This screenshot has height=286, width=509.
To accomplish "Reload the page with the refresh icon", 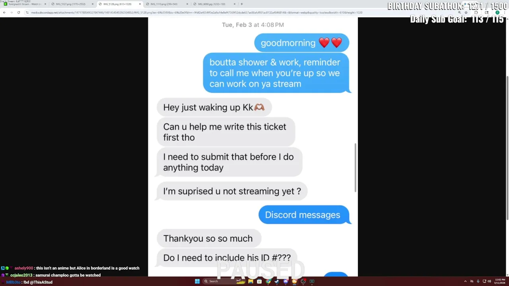I will pyautogui.click(x=18, y=13).
